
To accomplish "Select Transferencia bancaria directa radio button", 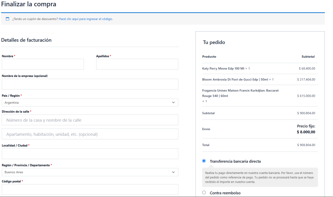I will 204,161.
